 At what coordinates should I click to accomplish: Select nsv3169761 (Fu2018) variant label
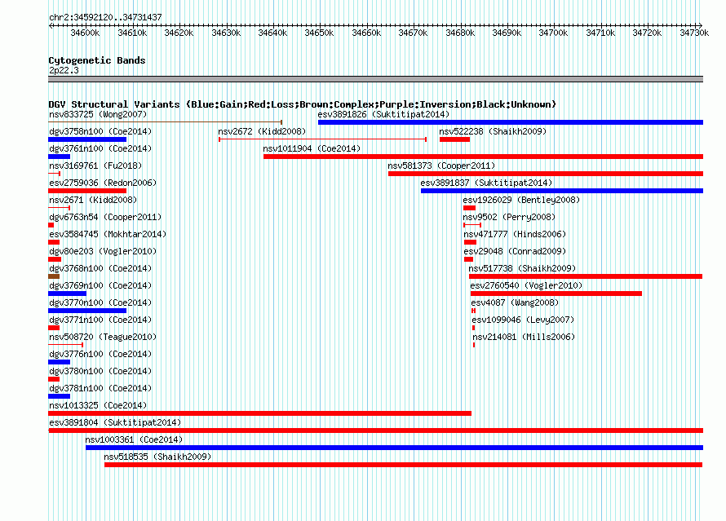[x=95, y=166]
